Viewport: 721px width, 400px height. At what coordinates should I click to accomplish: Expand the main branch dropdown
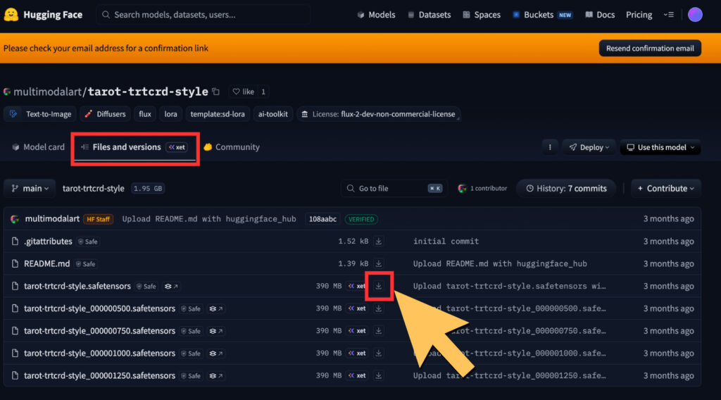pos(30,188)
